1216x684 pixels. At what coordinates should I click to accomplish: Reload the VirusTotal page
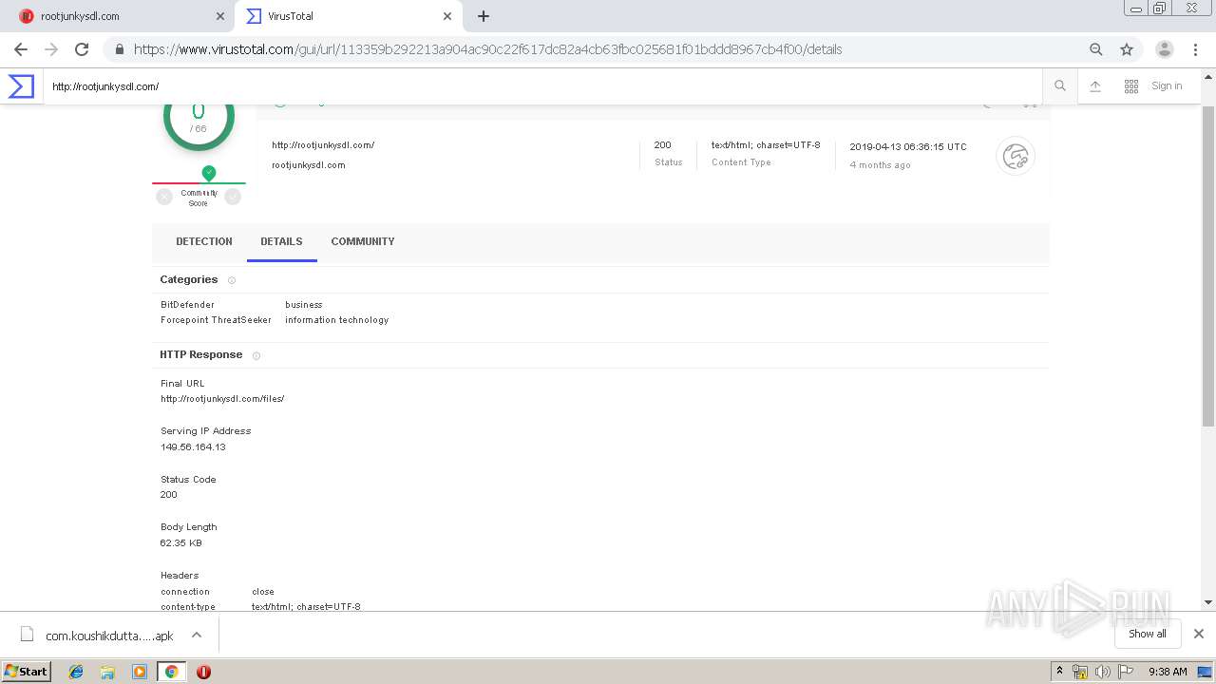[82, 49]
